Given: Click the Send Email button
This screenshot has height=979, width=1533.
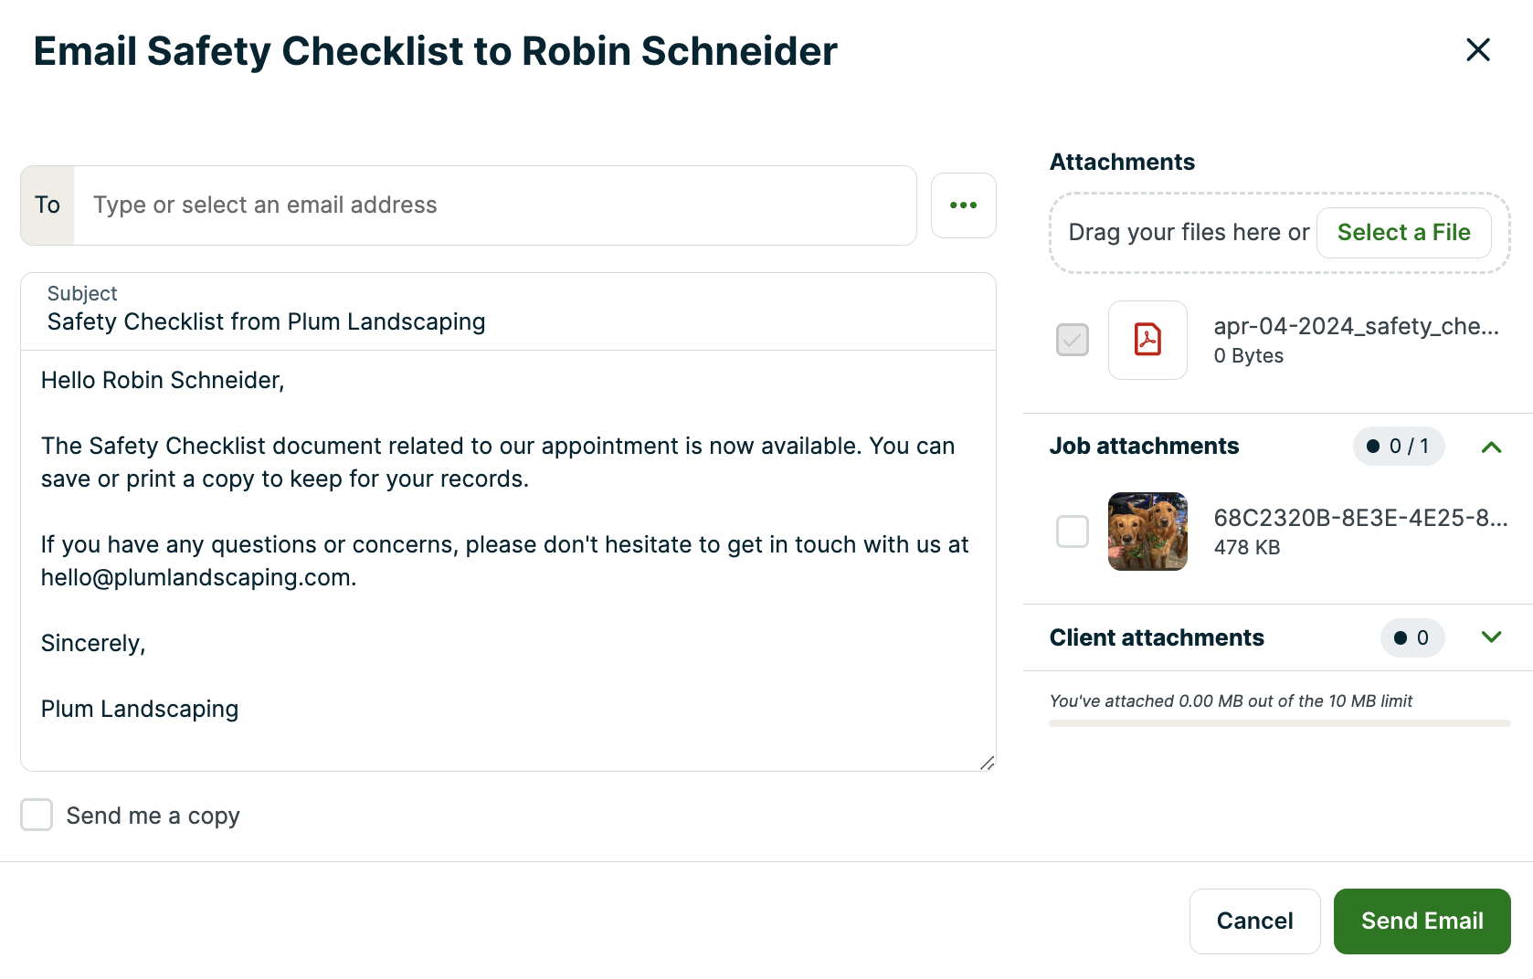Looking at the screenshot, I should [1422, 921].
